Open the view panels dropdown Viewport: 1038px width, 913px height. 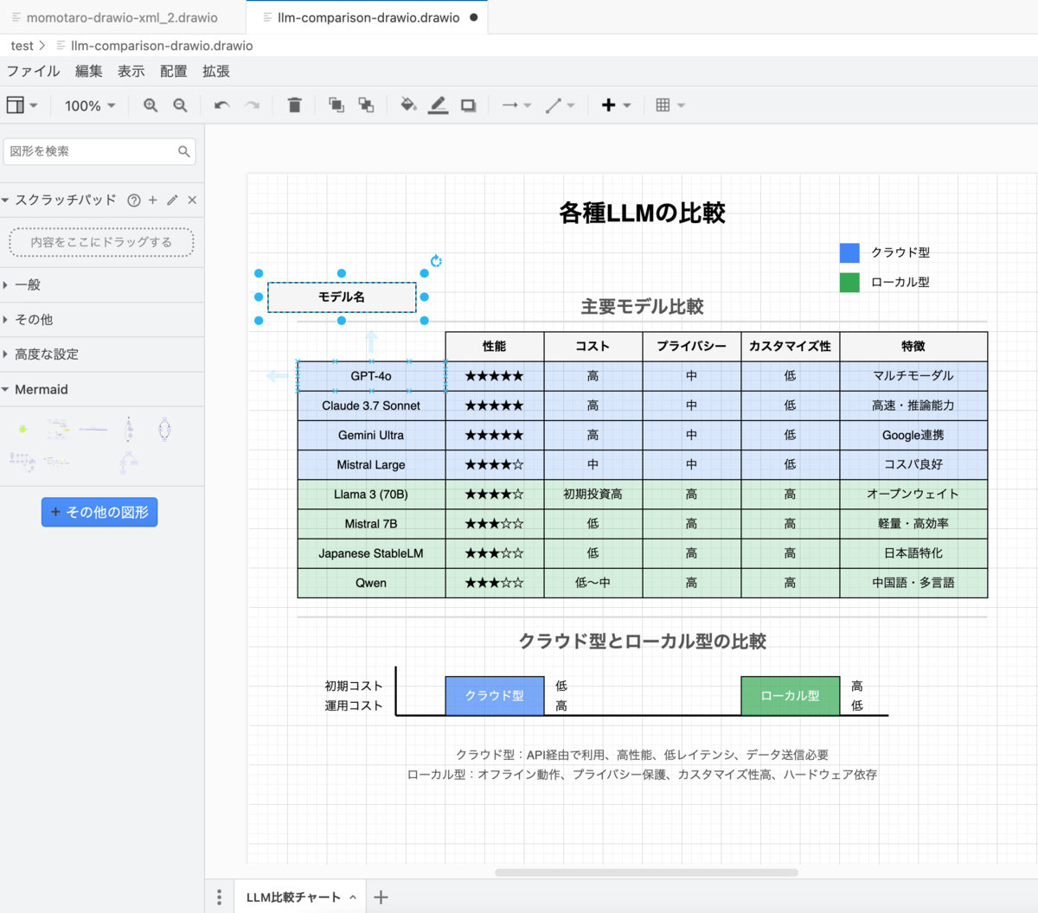[x=22, y=105]
